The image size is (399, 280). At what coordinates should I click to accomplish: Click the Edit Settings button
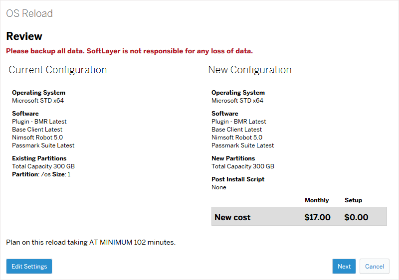point(29,266)
